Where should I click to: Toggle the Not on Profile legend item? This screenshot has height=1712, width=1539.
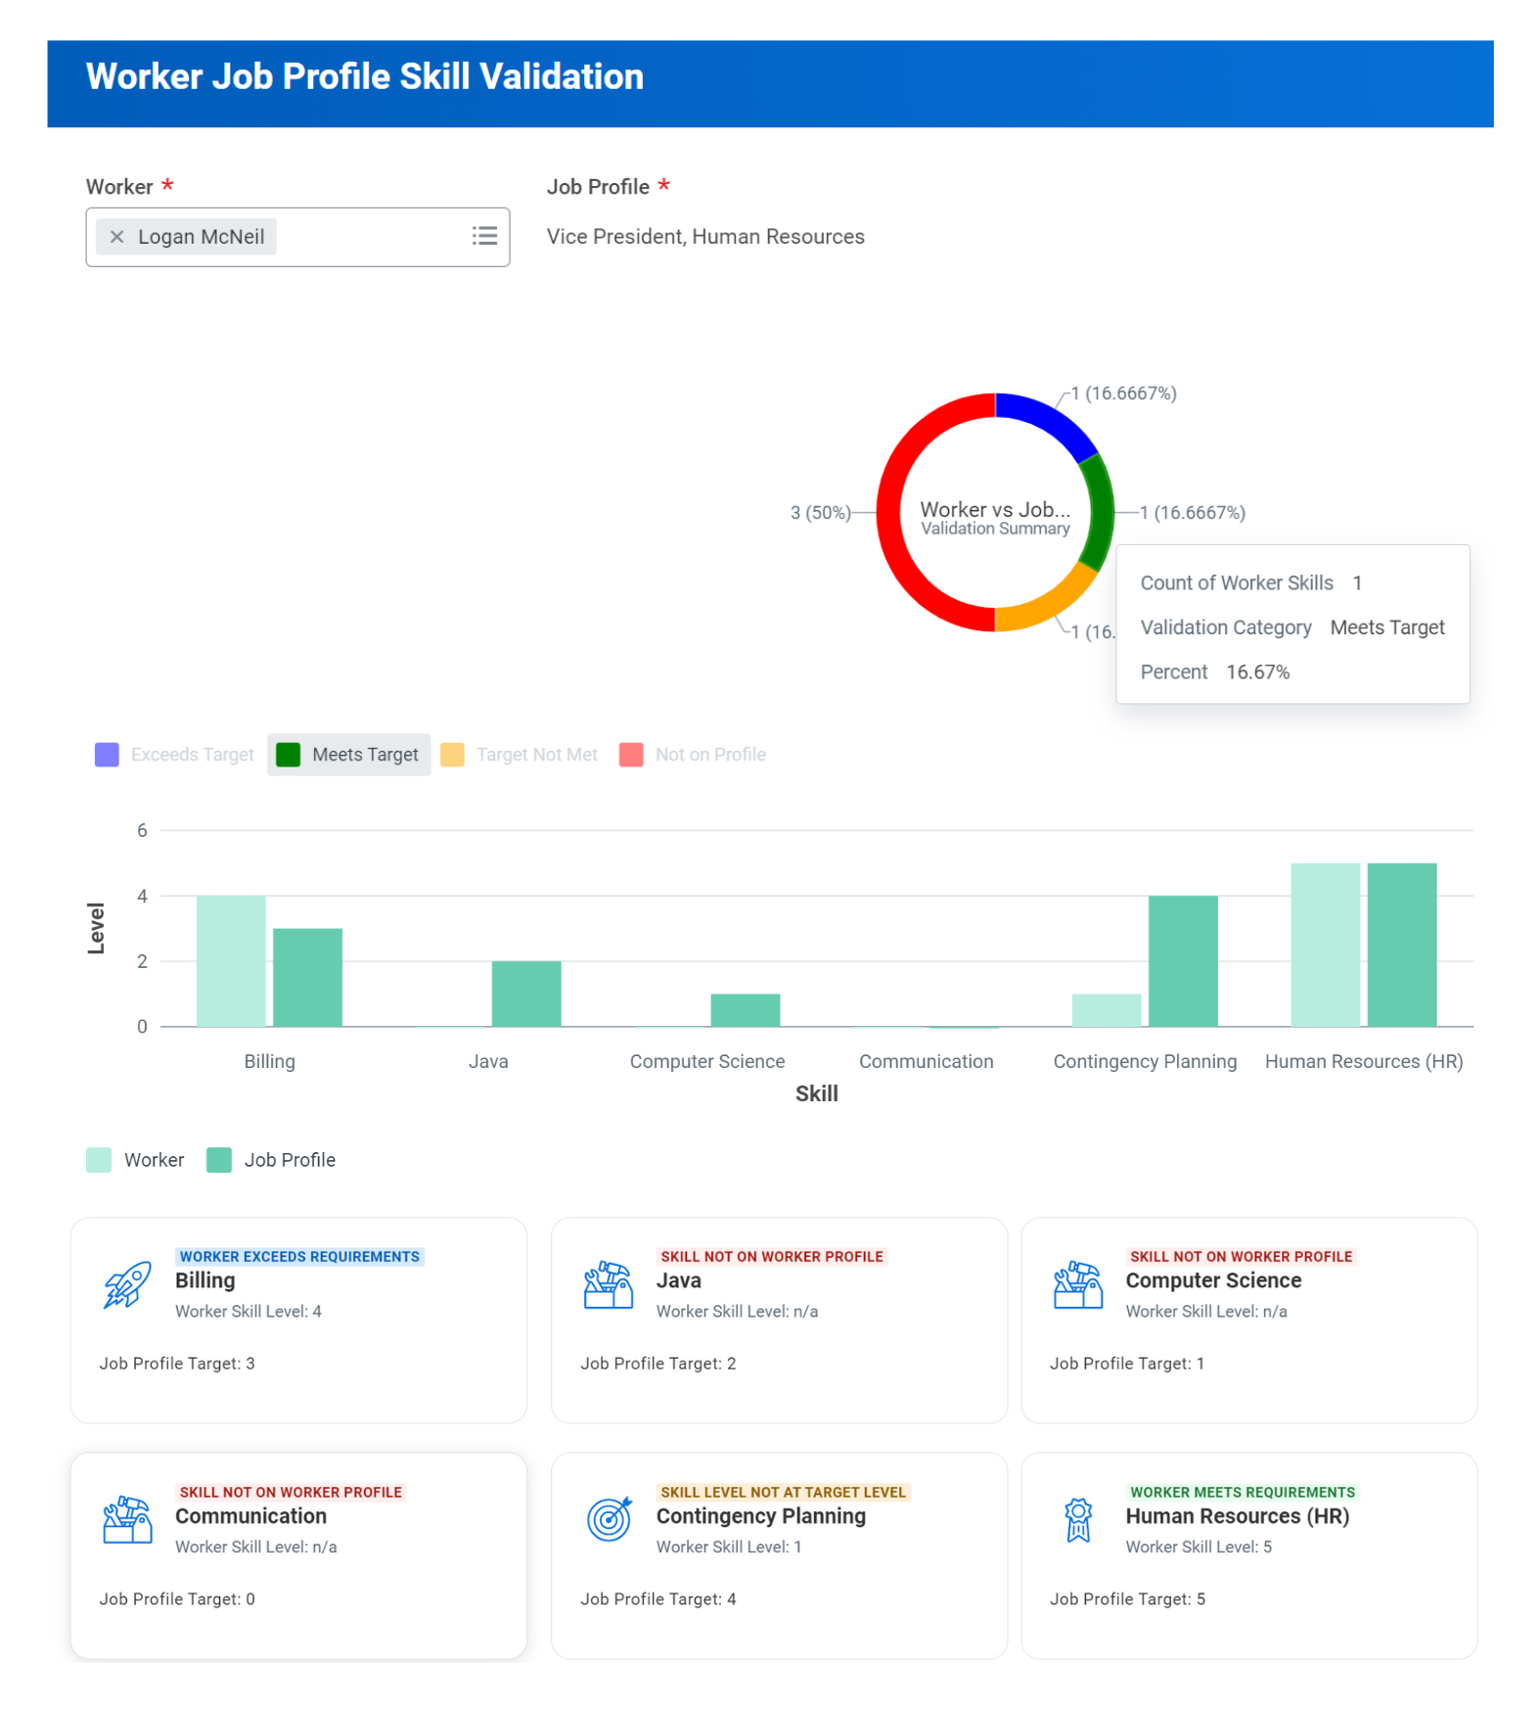click(x=693, y=755)
